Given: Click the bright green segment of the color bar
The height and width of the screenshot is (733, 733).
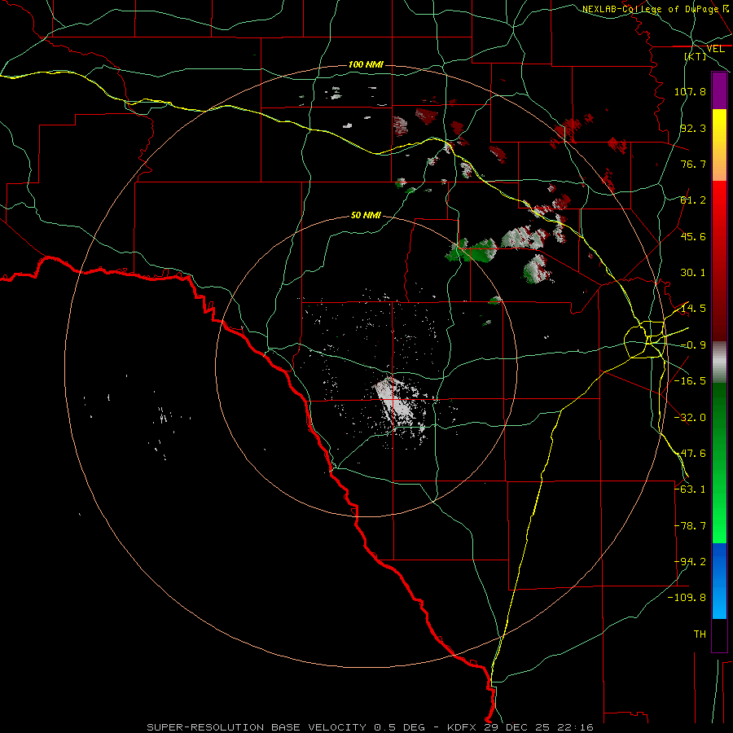Looking at the screenshot, I should point(719,514).
